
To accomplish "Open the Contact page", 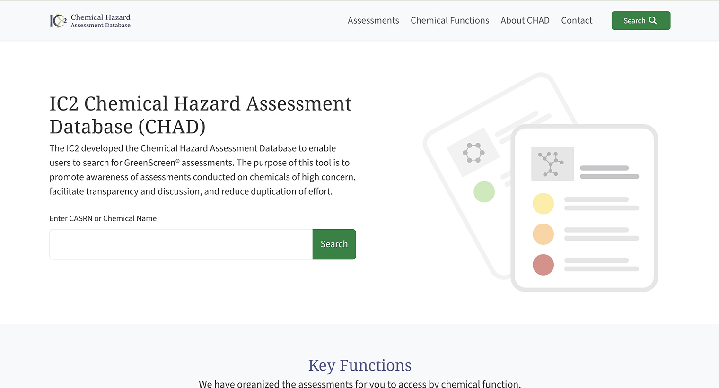I will (577, 21).
